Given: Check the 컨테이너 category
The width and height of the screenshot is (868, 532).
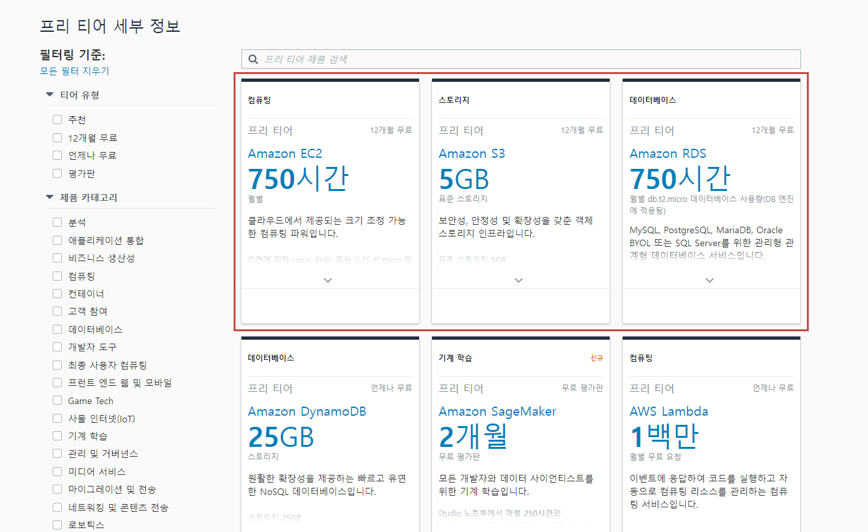Looking at the screenshot, I should pos(57,294).
